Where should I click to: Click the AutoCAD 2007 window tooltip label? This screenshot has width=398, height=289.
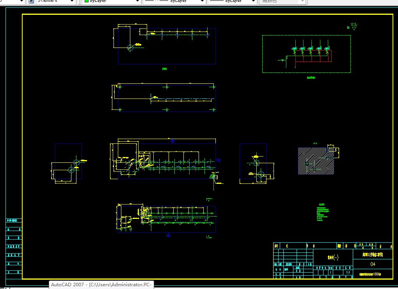[x=101, y=285]
